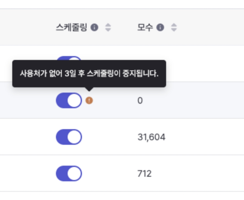Click the up sort arrow for 모수
Screen dimensions: 244x200
pos(174,26)
